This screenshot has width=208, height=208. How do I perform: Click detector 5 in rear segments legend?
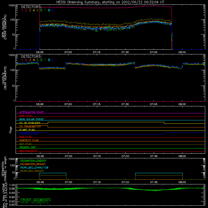point(37,60)
